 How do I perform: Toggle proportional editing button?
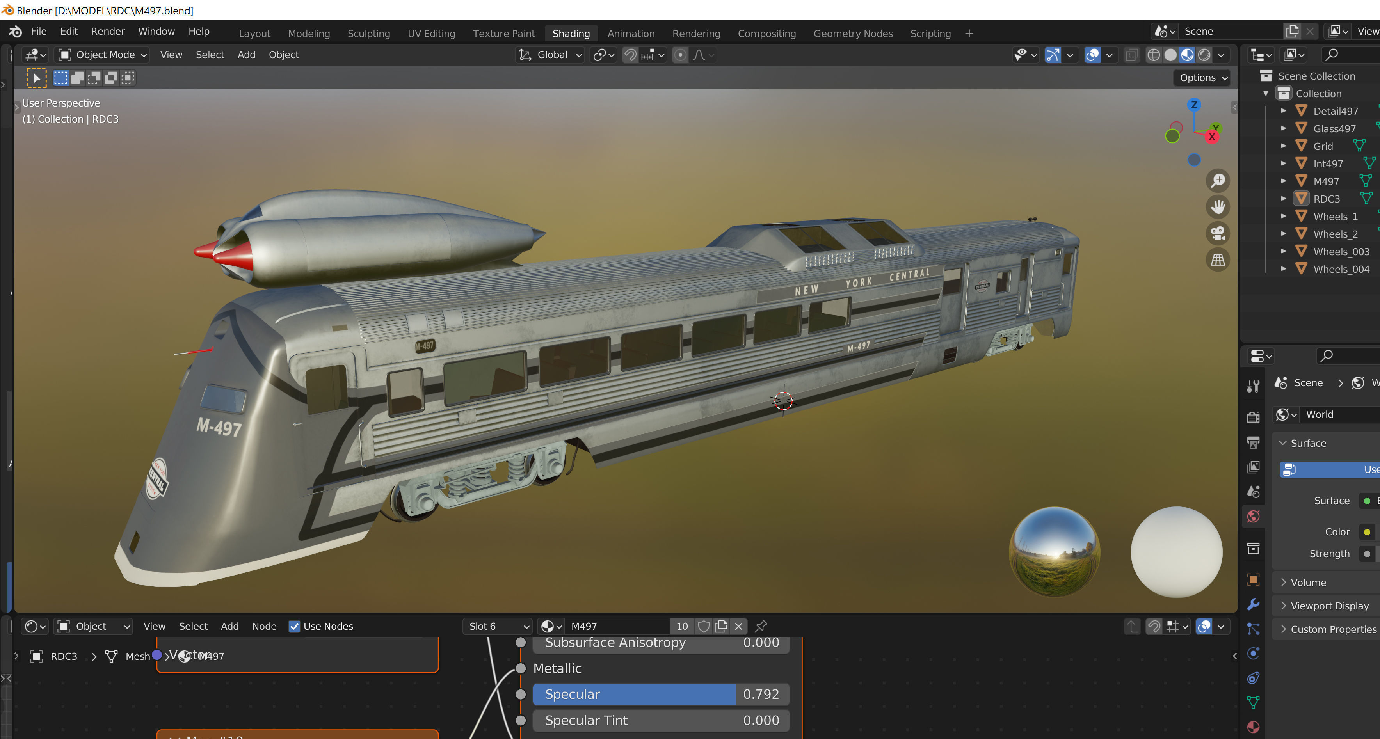point(680,55)
